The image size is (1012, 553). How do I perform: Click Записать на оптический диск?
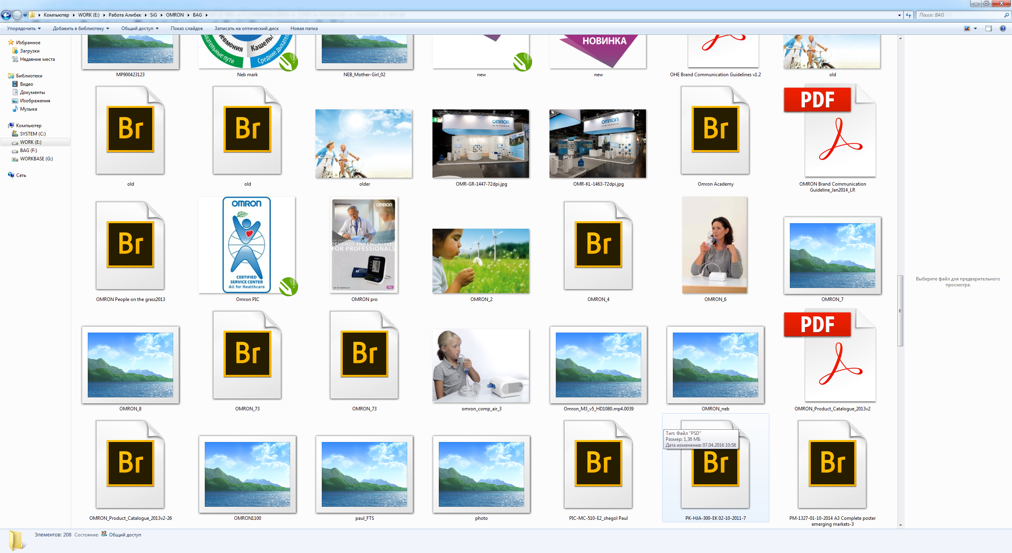point(247,28)
